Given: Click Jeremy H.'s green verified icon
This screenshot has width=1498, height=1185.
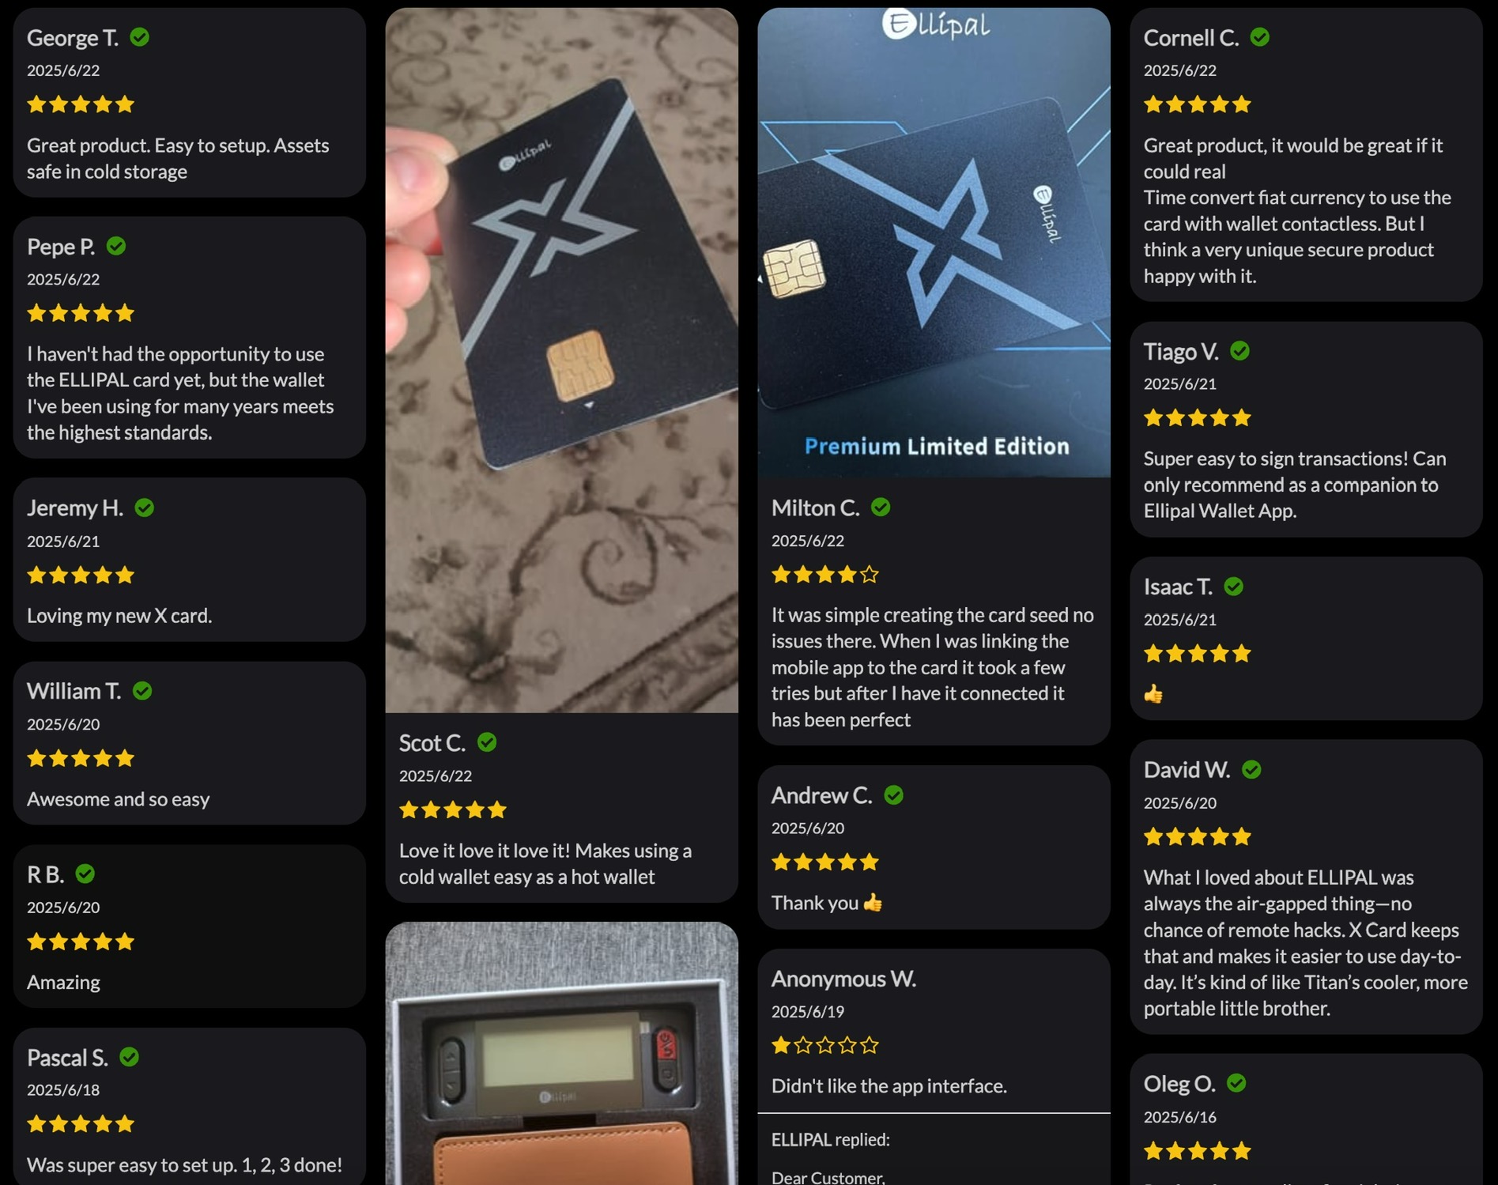Looking at the screenshot, I should click(x=145, y=508).
